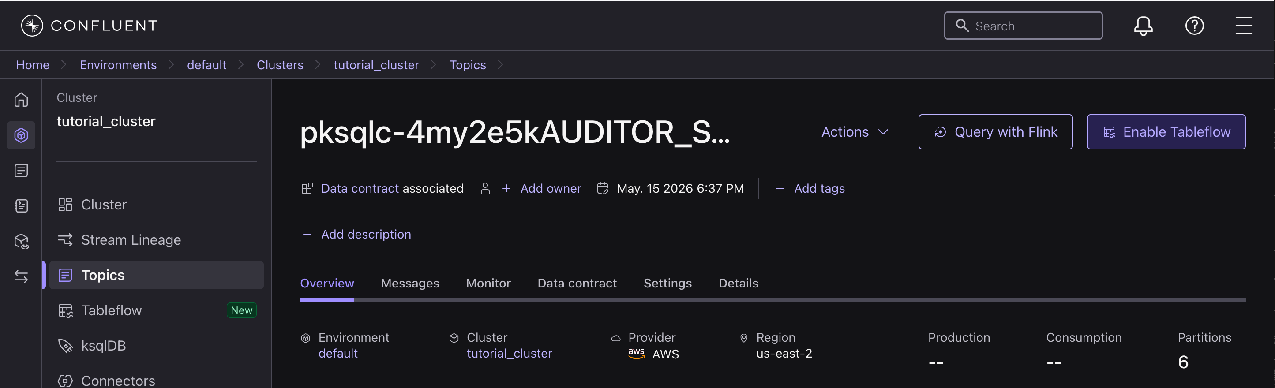
Task: Click the plus icon beside Add description
Action: (x=307, y=234)
